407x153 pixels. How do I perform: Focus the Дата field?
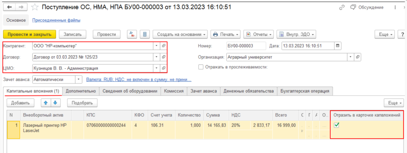point(308,46)
